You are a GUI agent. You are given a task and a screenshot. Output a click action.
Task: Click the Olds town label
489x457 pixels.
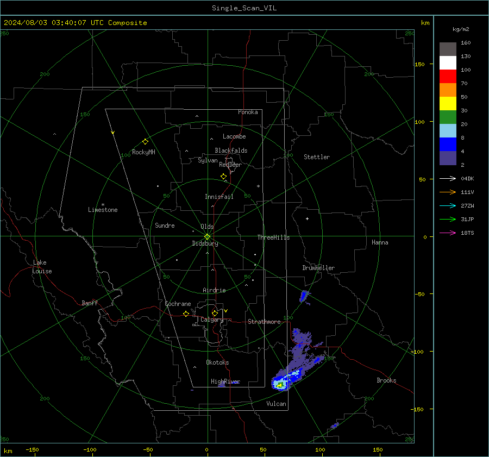(207, 227)
